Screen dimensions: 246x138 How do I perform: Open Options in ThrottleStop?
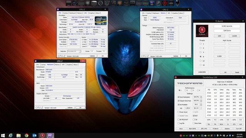point(227,129)
